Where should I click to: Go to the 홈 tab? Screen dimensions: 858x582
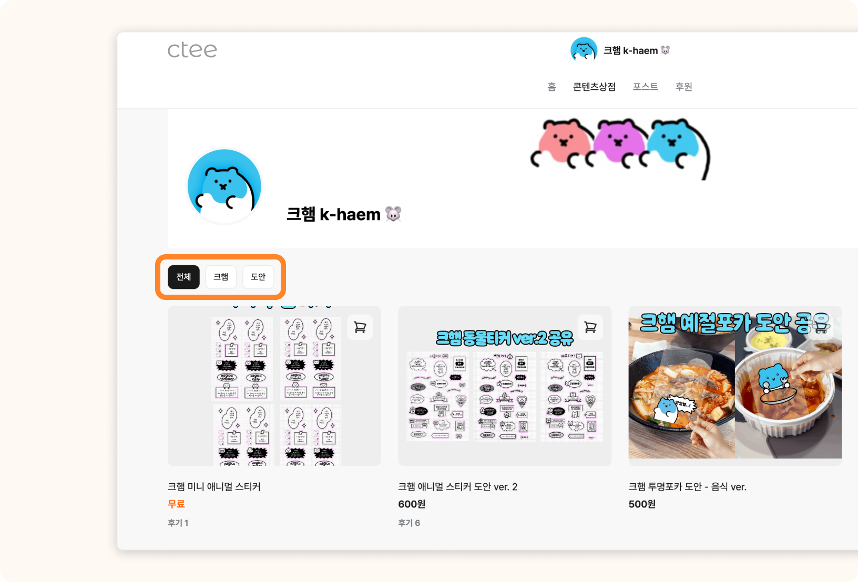point(551,87)
